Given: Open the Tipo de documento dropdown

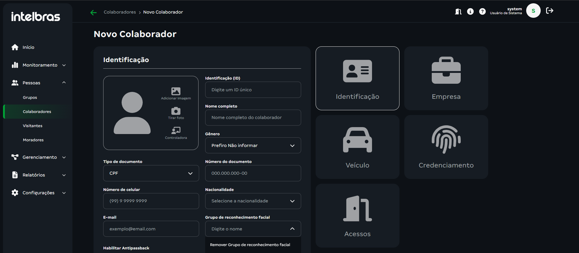Looking at the screenshot, I should click(151, 173).
